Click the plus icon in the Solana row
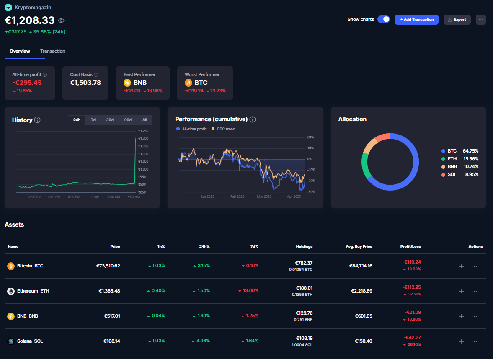The width and height of the screenshot is (493, 359). pyautogui.click(x=462, y=341)
